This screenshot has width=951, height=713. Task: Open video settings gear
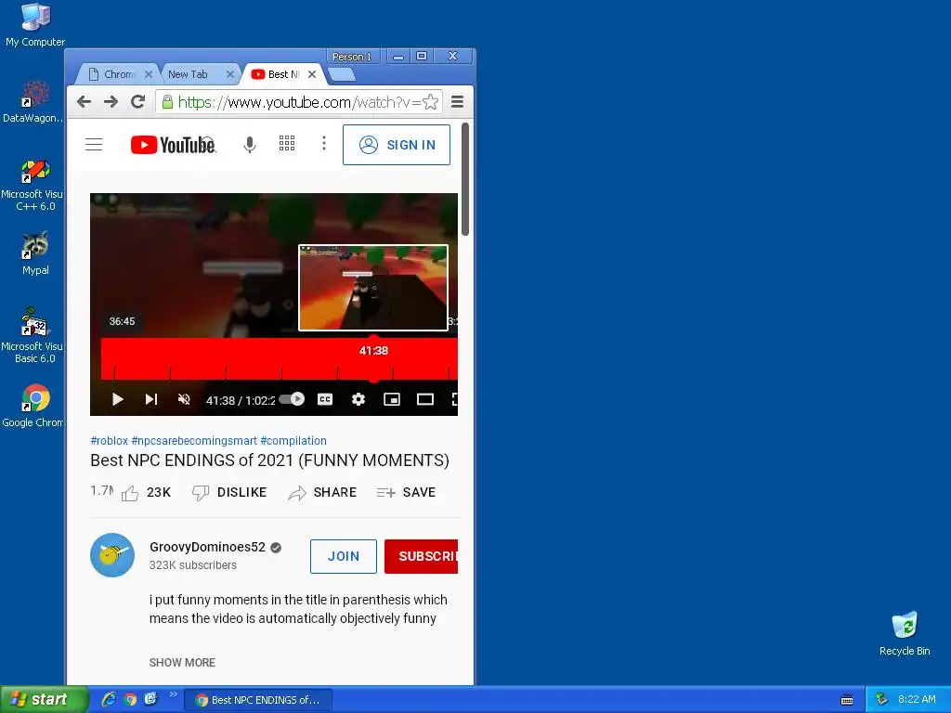click(x=358, y=399)
